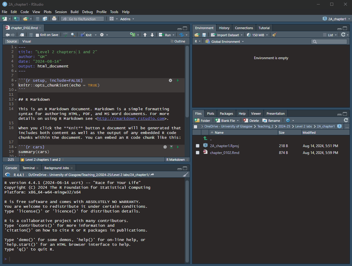The width and height of the screenshot is (352, 266).
Task: Click the Rename button in Files pane
Action: (x=271, y=121)
